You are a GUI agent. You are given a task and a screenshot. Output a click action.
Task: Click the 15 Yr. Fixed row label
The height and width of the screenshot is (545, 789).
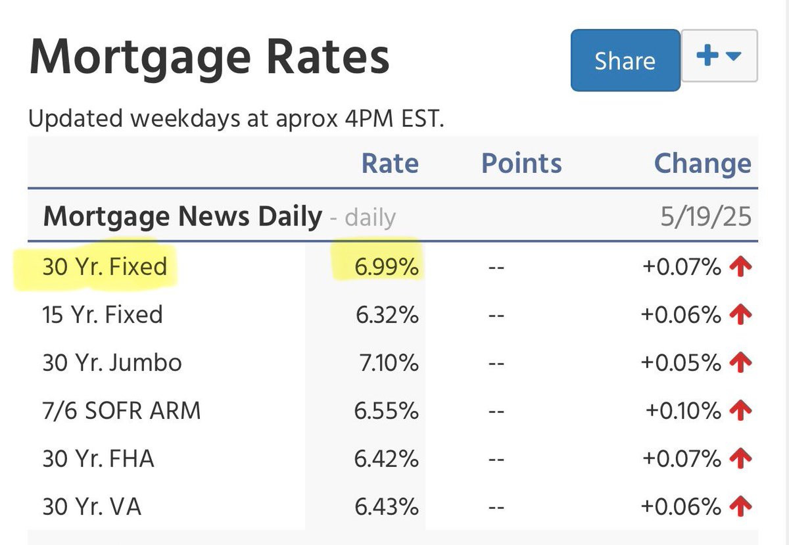point(103,314)
